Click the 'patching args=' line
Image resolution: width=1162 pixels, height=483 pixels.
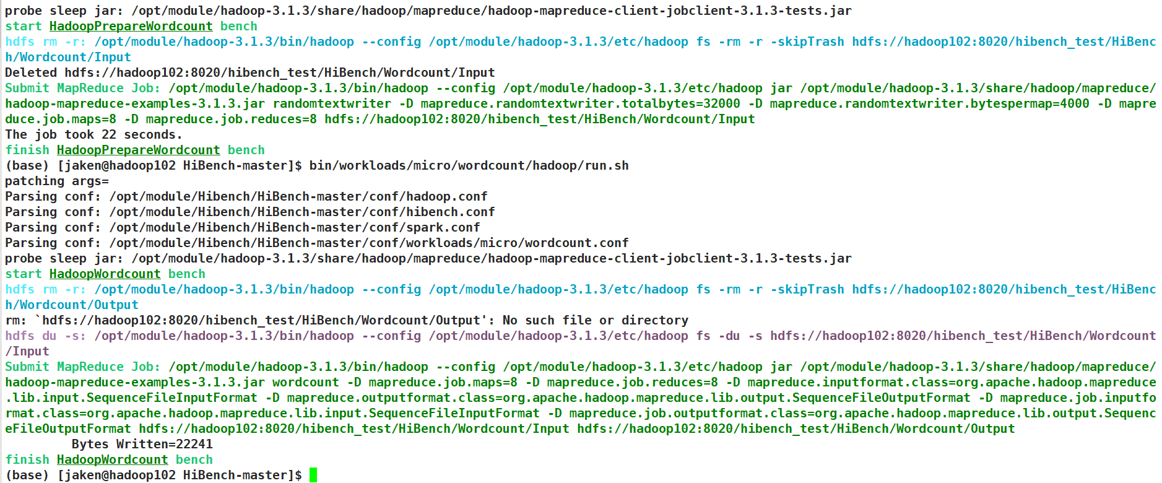coord(57,181)
